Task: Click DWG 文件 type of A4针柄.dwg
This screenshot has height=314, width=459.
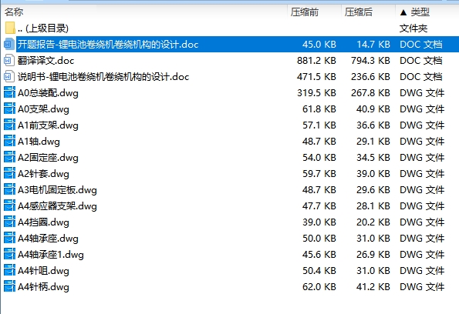Action: pyautogui.click(x=422, y=287)
